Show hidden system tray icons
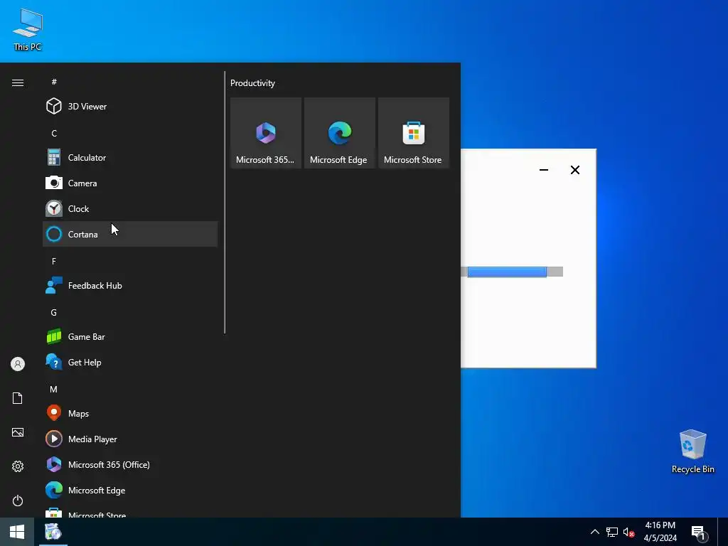 (595, 532)
